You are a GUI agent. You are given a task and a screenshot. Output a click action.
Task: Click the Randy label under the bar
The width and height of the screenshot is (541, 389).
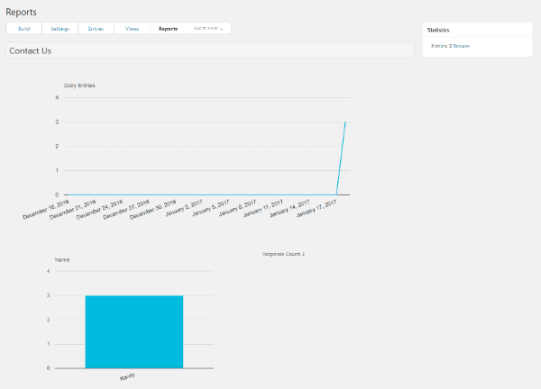[x=127, y=376]
